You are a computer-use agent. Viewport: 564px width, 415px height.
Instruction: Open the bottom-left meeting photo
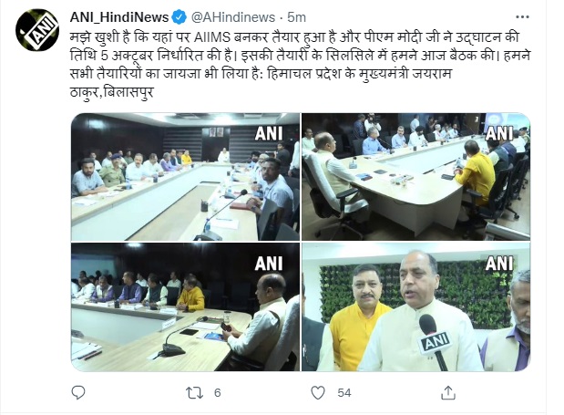(185, 306)
